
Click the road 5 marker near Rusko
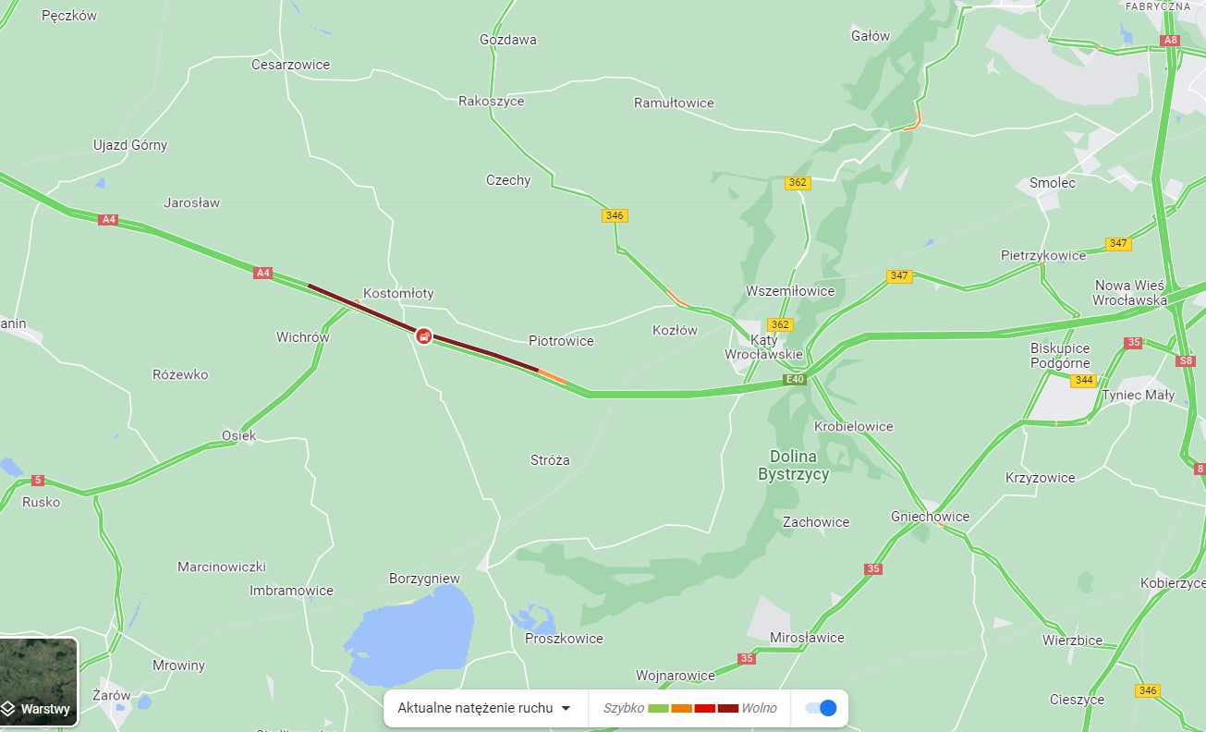tap(37, 480)
